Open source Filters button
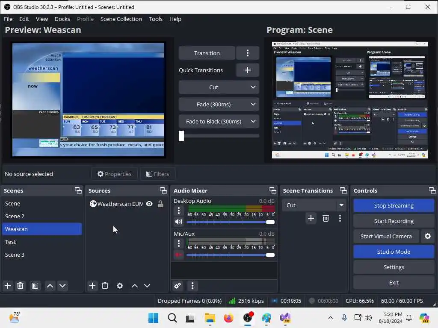Screen dimensions: 438x328 point(157,174)
